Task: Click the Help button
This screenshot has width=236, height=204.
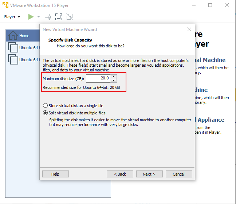Action: click(x=55, y=174)
